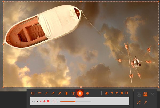
Task: Select the eraser tool
Action: (x=106, y=93)
